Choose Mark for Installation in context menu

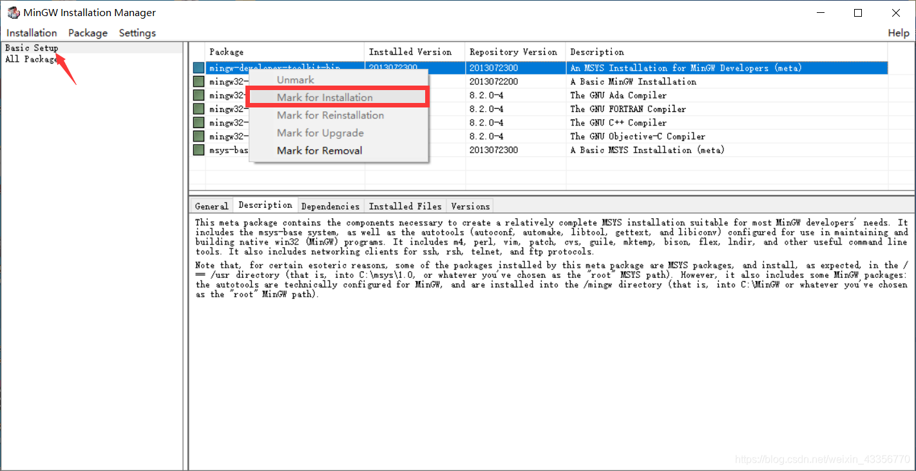tap(338, 97)
